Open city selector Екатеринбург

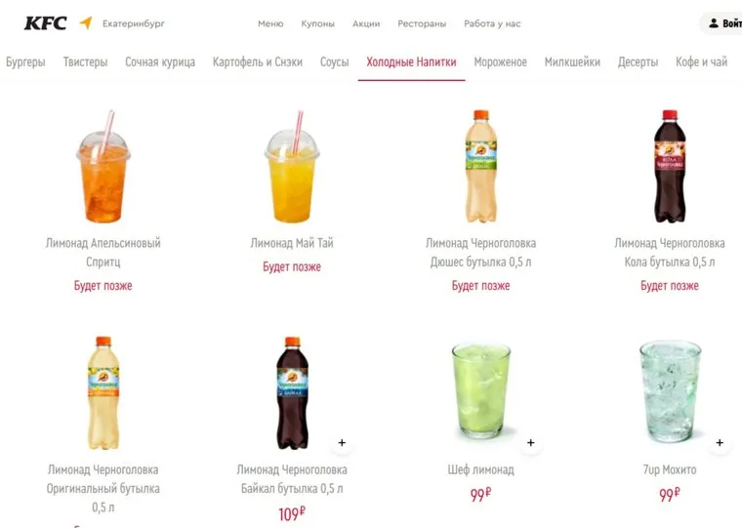[x=134, y=23]
